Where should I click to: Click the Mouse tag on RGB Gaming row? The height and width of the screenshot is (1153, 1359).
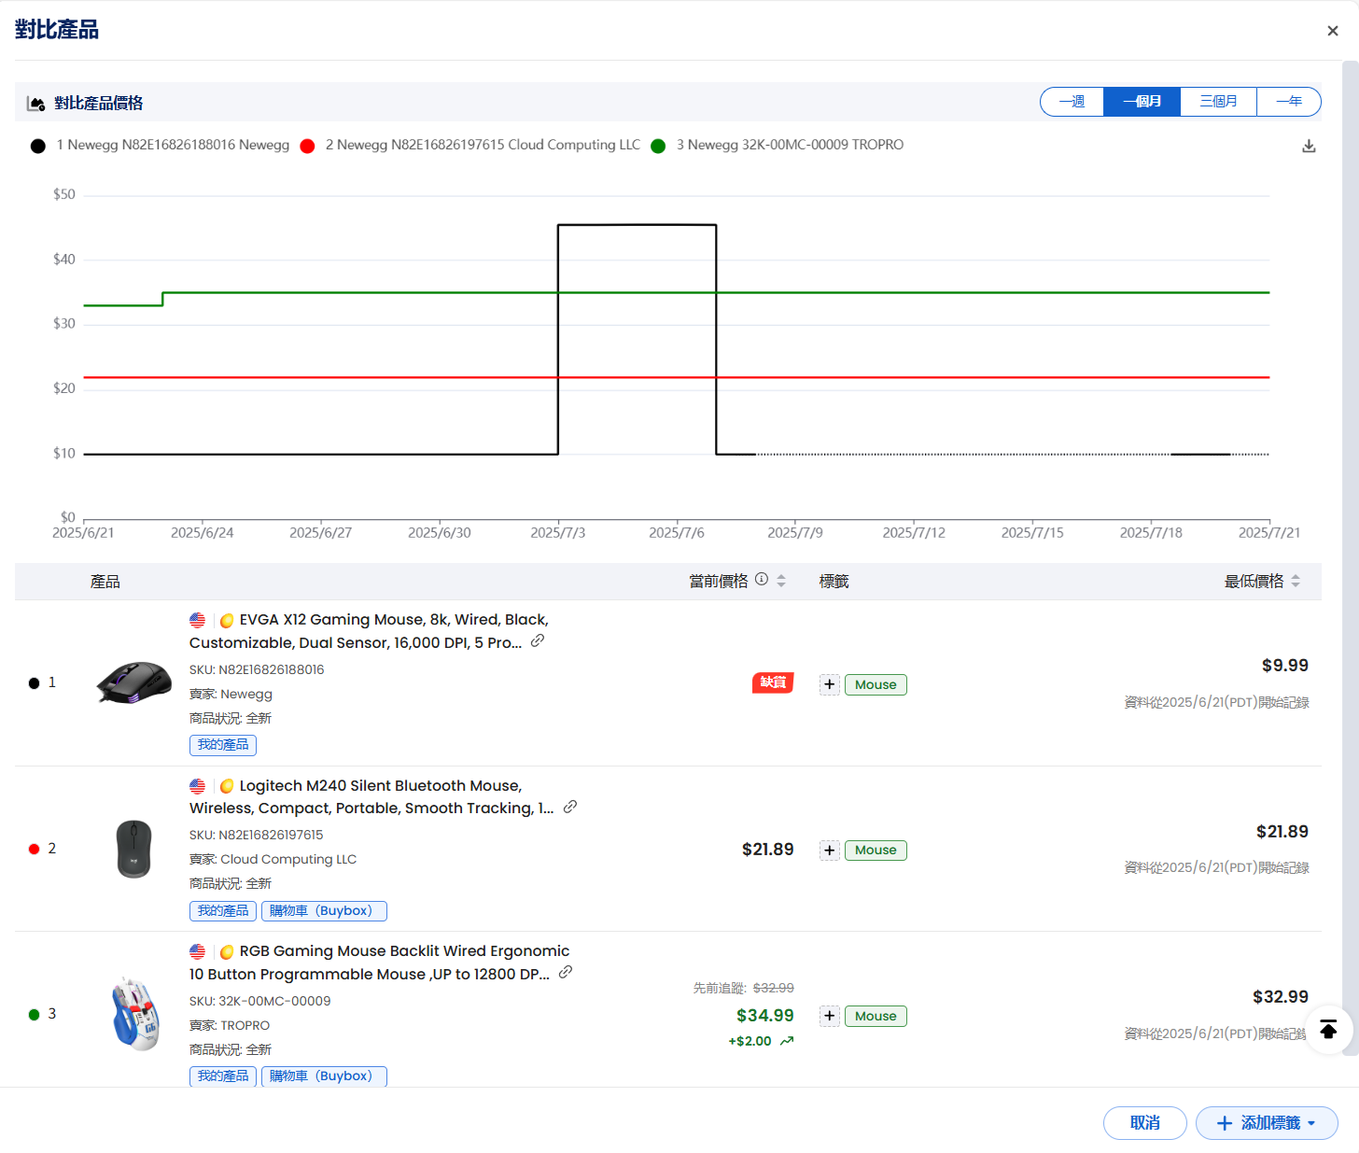pyautogui.click(x=876, y=1016)
